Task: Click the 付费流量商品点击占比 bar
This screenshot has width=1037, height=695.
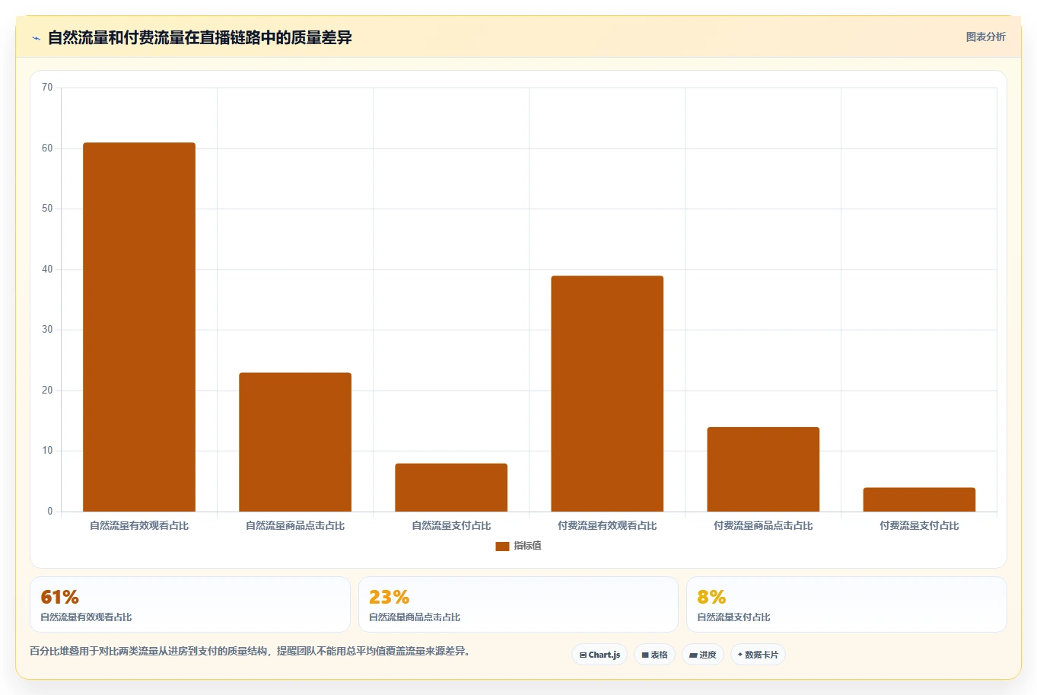Action: click(763, 470)
